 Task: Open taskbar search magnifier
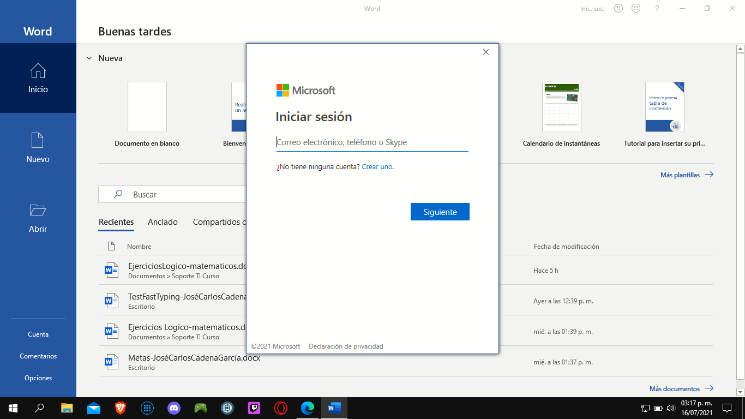[39, 408]
